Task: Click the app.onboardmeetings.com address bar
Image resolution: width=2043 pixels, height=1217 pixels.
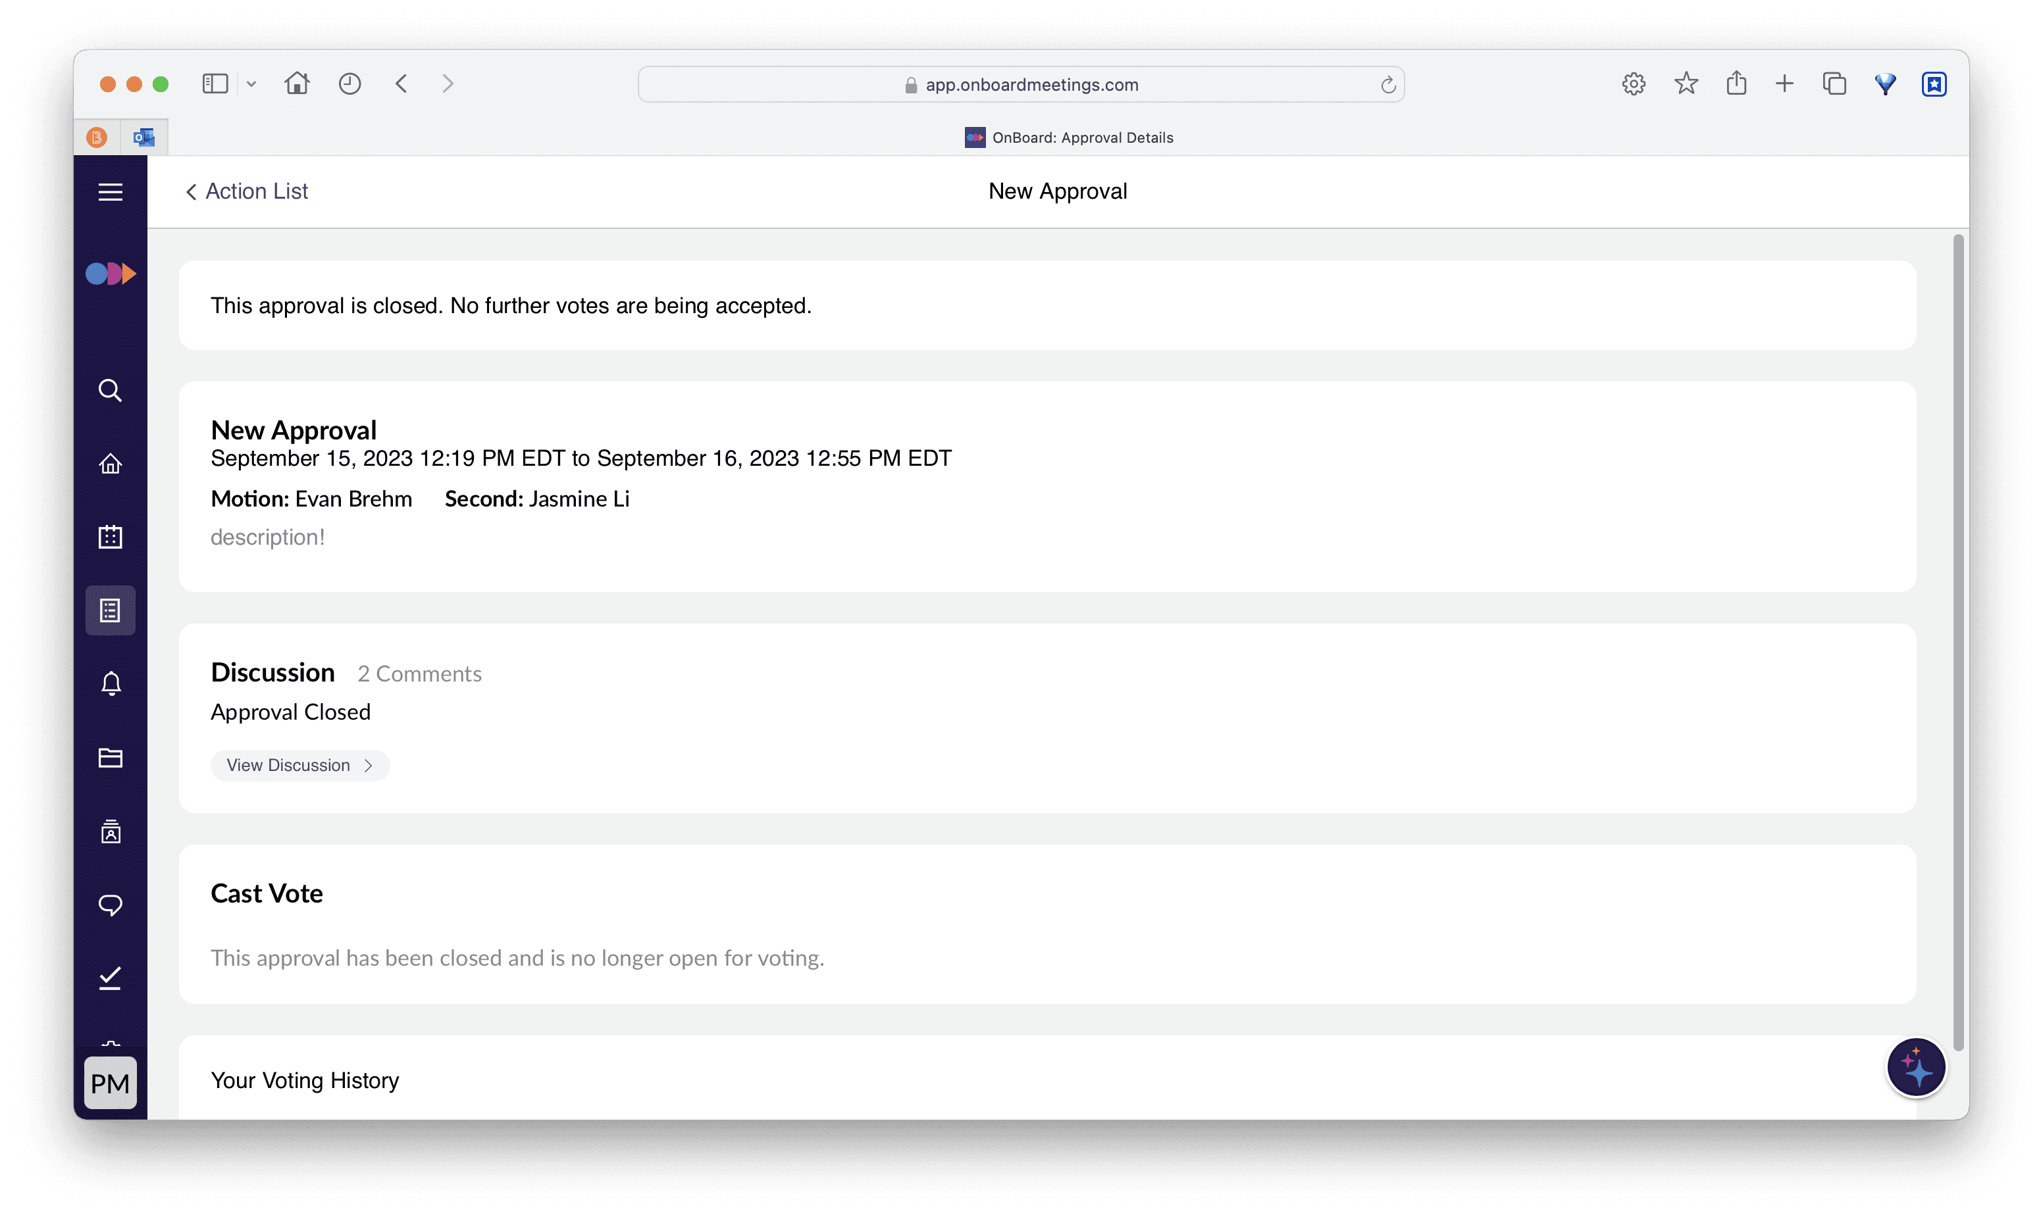Action: (1021, 84)
